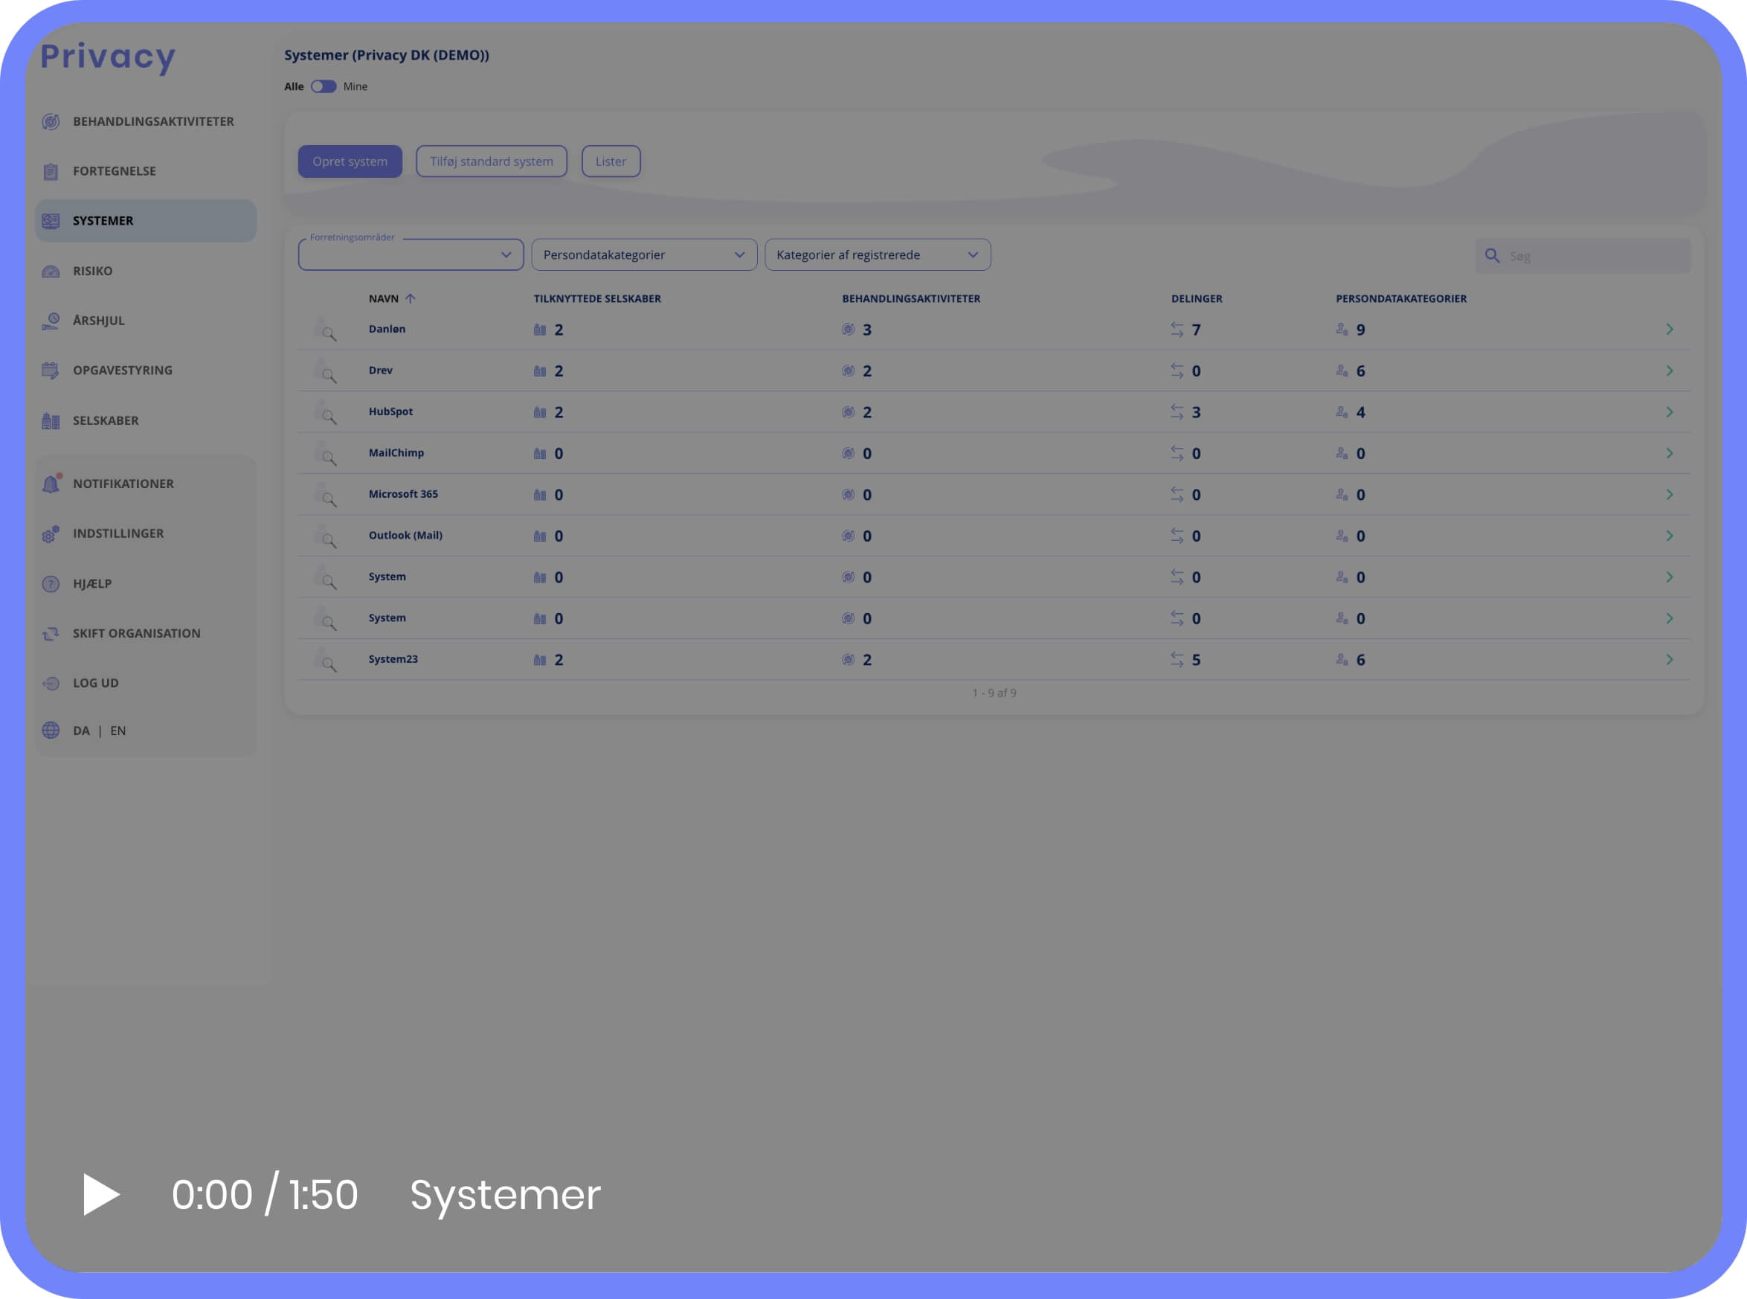Screen dimensions: 1747x1299
Task: Click the Hjælp question mark icon
Action: (x=51, y=583)
